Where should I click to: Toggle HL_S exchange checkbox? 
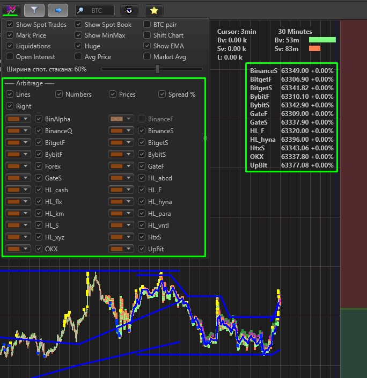pyautogui.click(x=39, y=225)
